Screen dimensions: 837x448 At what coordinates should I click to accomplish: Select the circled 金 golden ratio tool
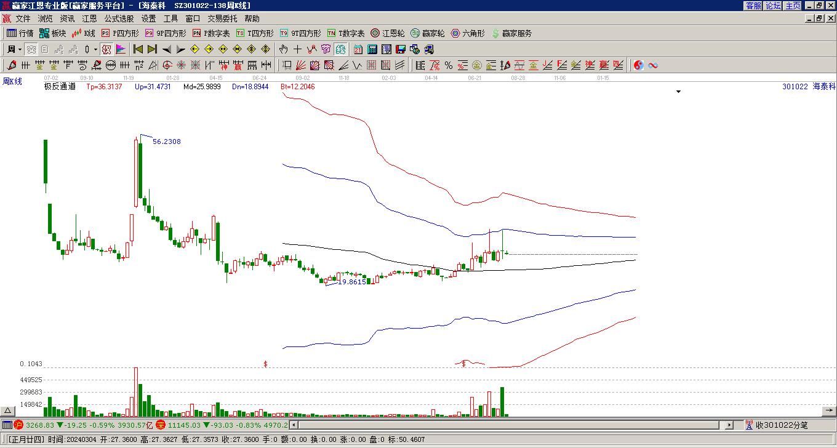(x=477, y=65)
